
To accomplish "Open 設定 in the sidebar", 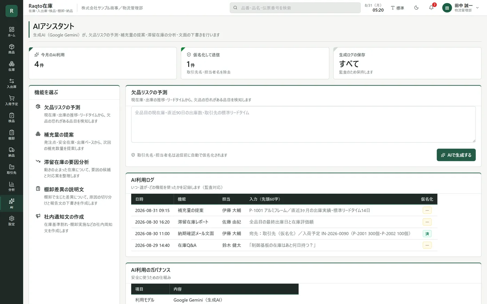I will coord(11,221).
